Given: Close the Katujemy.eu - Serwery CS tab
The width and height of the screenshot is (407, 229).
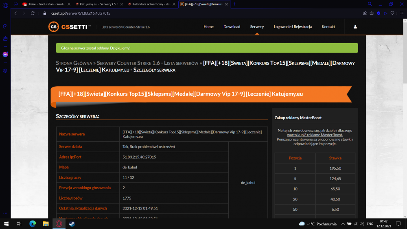Looking at the screenshot, I should [121, 4].
